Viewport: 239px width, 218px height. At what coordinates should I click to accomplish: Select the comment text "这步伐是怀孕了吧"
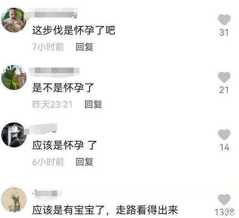coord(74,30)
